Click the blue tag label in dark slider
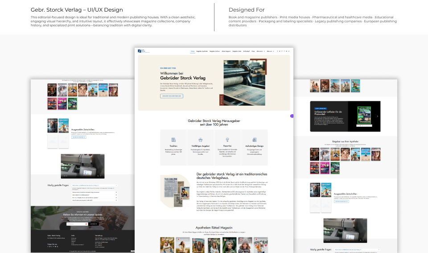The image size is (428, 253). [320, 108]
